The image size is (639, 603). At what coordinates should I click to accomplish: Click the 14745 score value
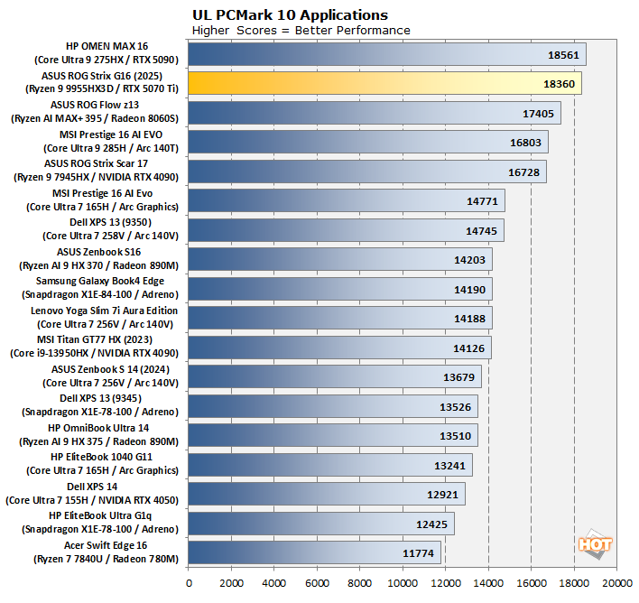click(481, 231)
